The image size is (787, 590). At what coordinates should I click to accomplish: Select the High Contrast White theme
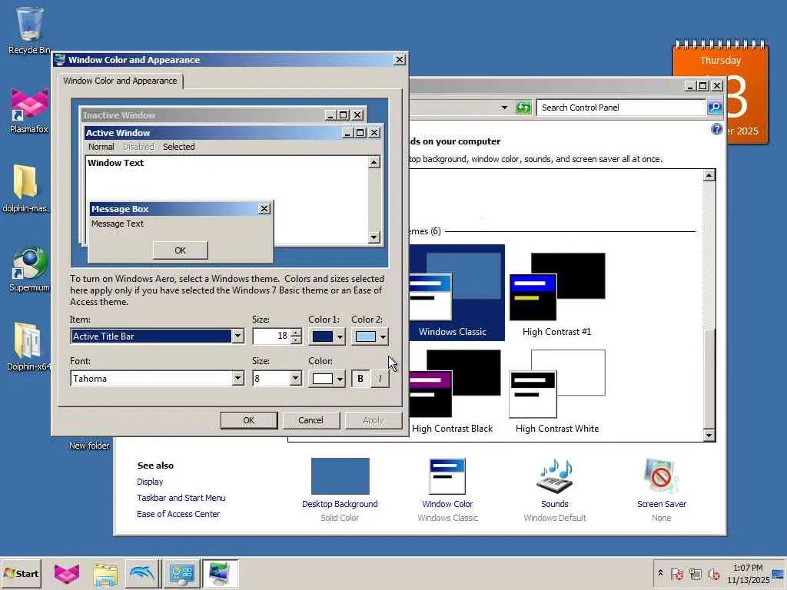pyautogui.click(x=557, y=391)
